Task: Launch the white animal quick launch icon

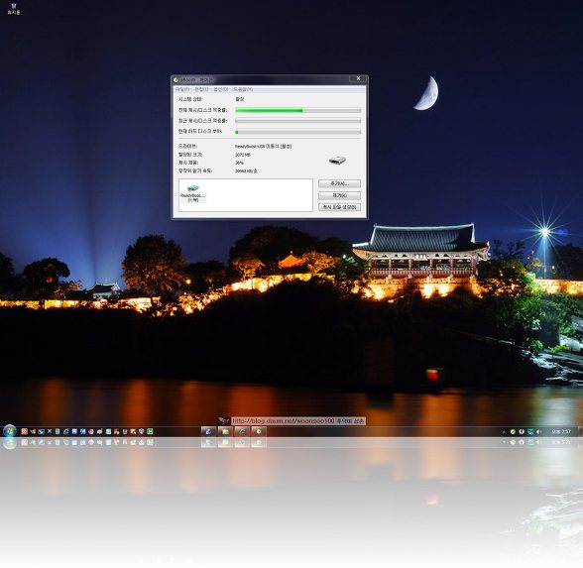Action: (x=99, y=431)
